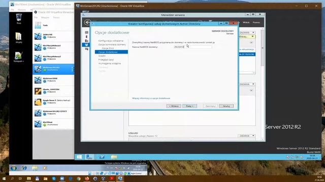Go to Przegląd opcji wizard step
Image resolution: width=325 pixels, height=182 pixels.
(x=106, y=60)
